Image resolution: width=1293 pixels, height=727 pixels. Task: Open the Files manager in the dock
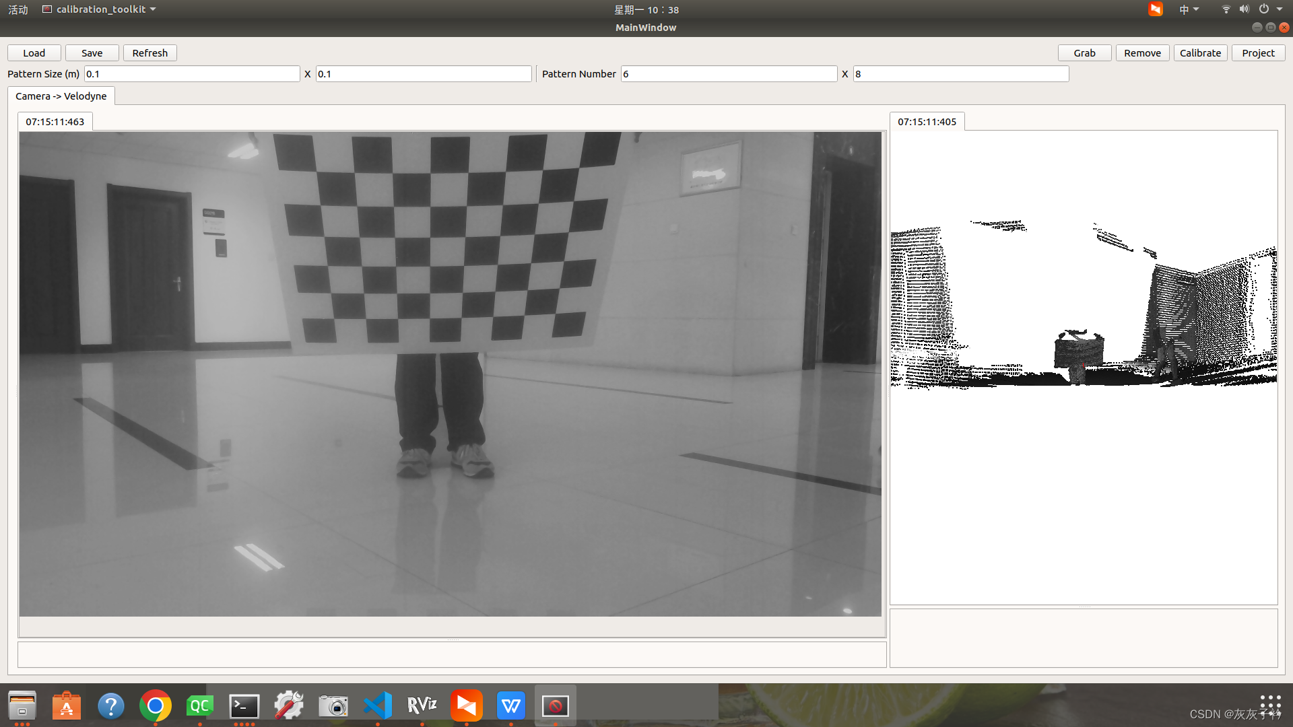pyautogui.click(x=22, y=705)
